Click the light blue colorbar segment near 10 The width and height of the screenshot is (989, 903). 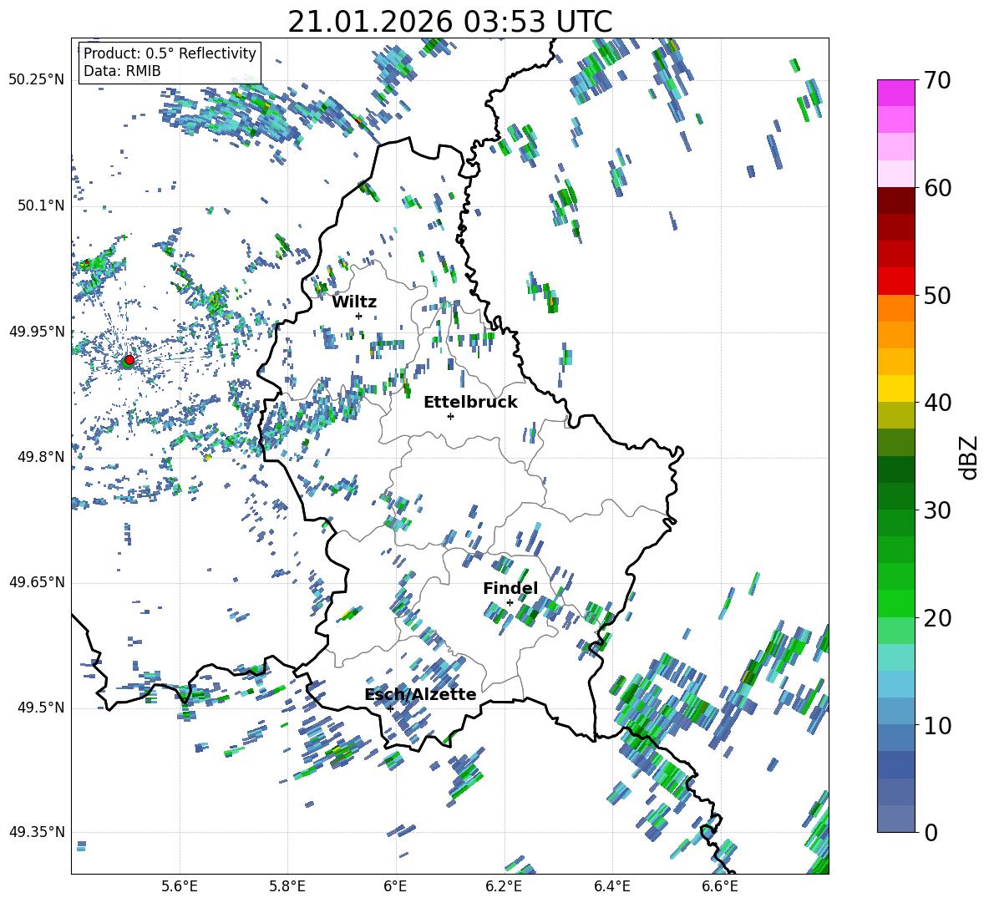click(x=896, y=711)
